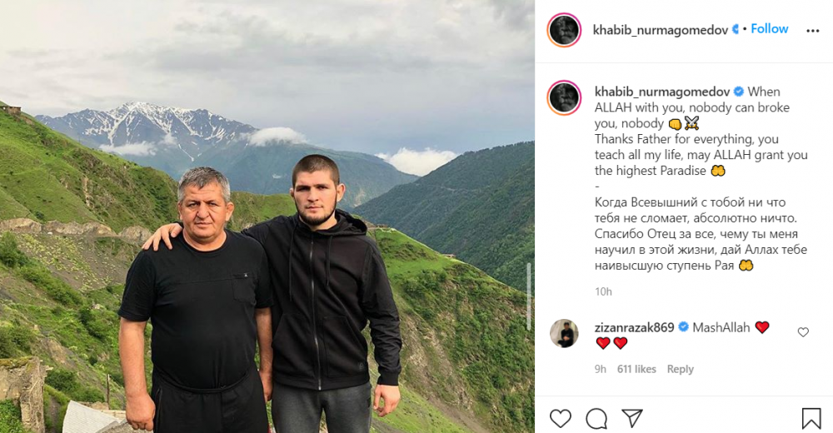The height and width of the screenshot is (433, 833).
Task: Open the comment speech bubble icon
Action: (596, 418)
